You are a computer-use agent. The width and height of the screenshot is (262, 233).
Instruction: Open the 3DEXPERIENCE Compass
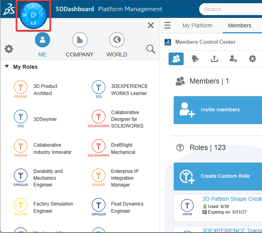tap(33, 16)
